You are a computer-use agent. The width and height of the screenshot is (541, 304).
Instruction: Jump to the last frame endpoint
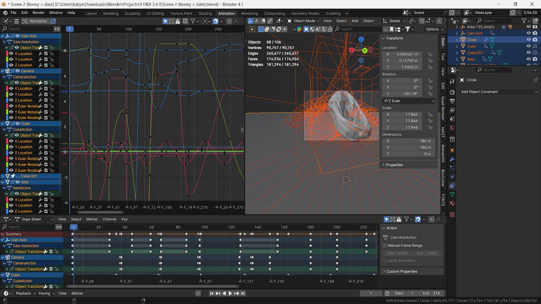[243, 293]
